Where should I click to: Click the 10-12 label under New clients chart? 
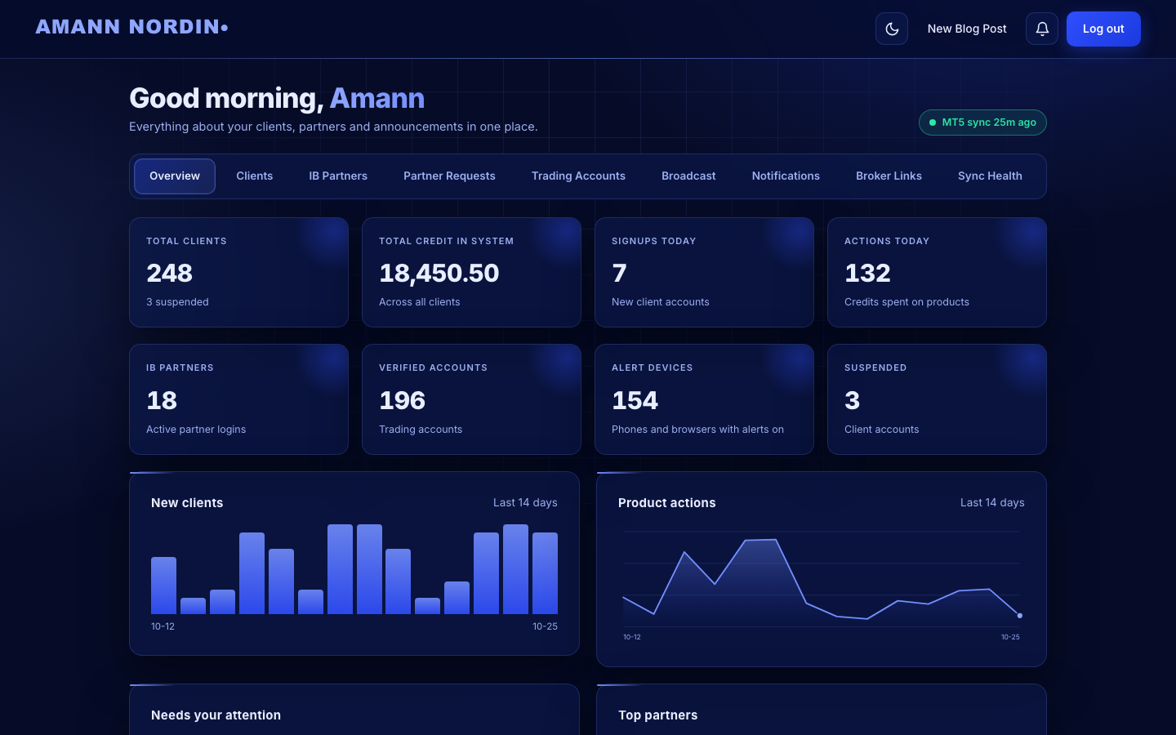(x=163, y=626)
